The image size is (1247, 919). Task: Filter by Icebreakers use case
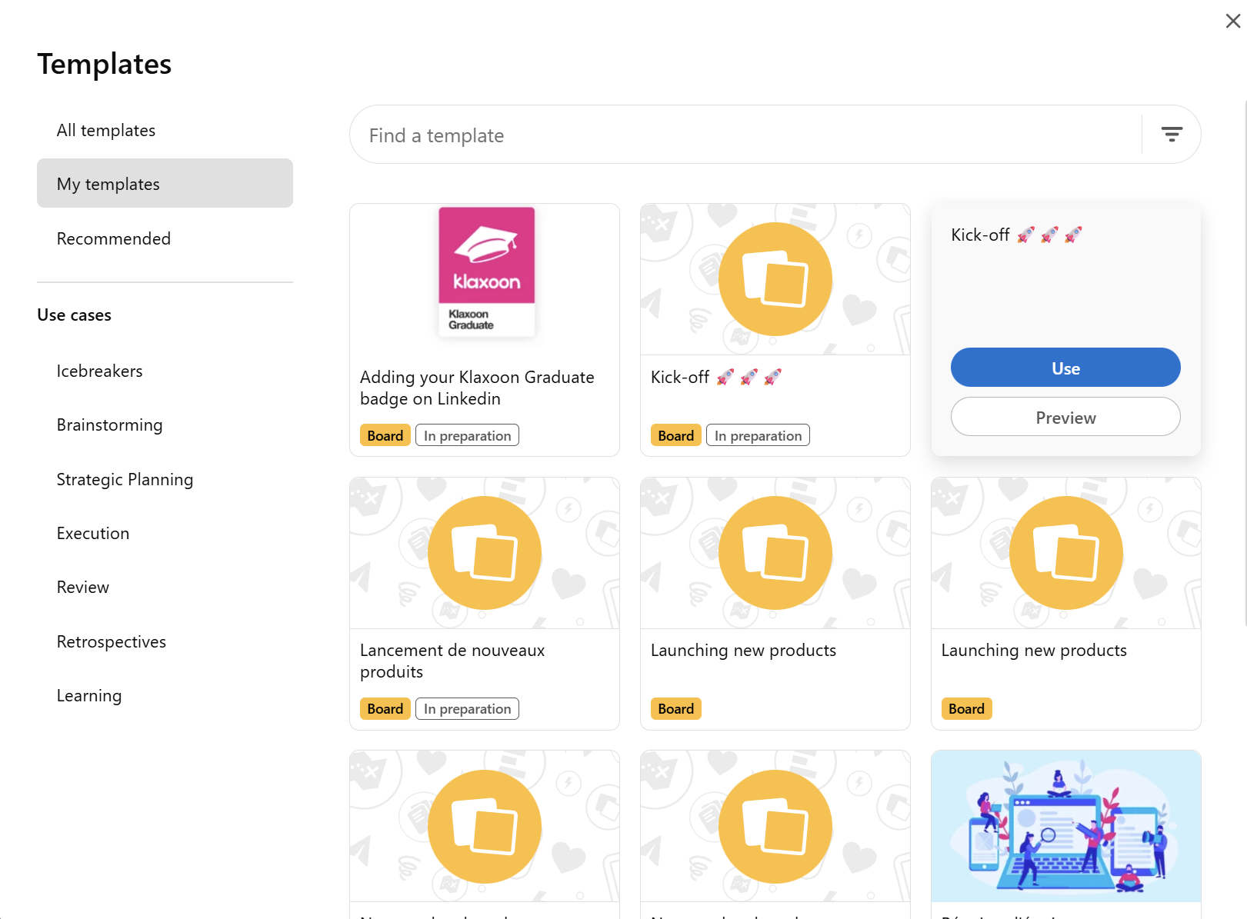(100, 371)
